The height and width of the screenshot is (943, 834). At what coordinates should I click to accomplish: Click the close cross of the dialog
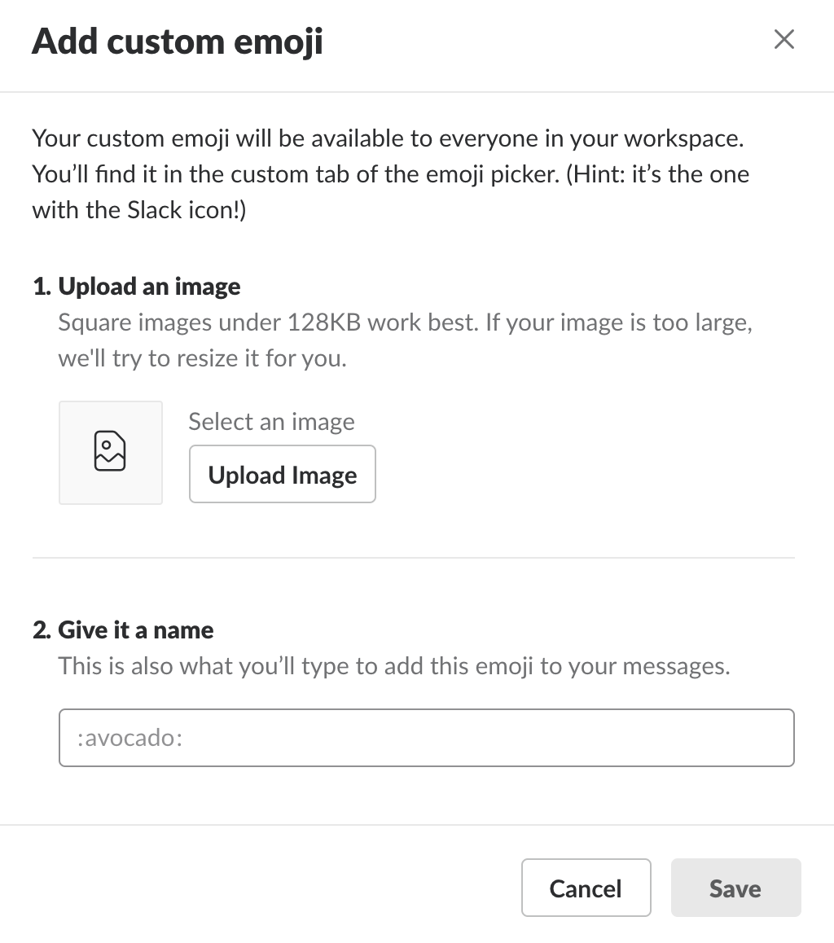(784, 39)
